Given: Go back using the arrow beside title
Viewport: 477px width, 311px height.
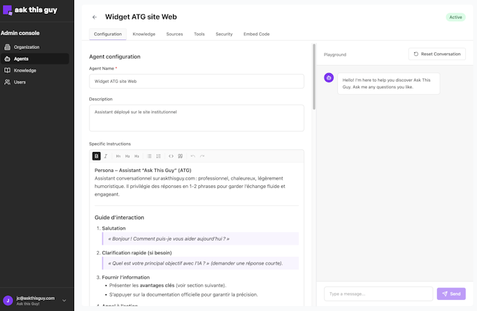Looking at the screenshot, I should [x=95, y=17].
